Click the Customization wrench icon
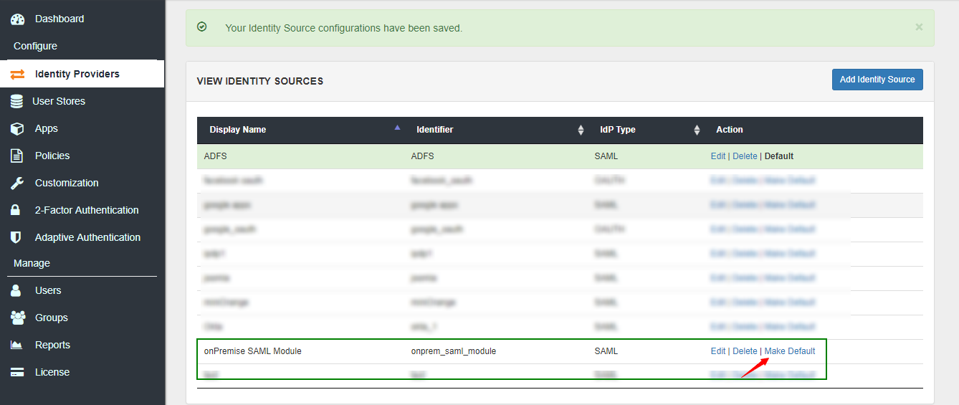The width and height of the screenshot is (959, 405). [x=17, y=183]
